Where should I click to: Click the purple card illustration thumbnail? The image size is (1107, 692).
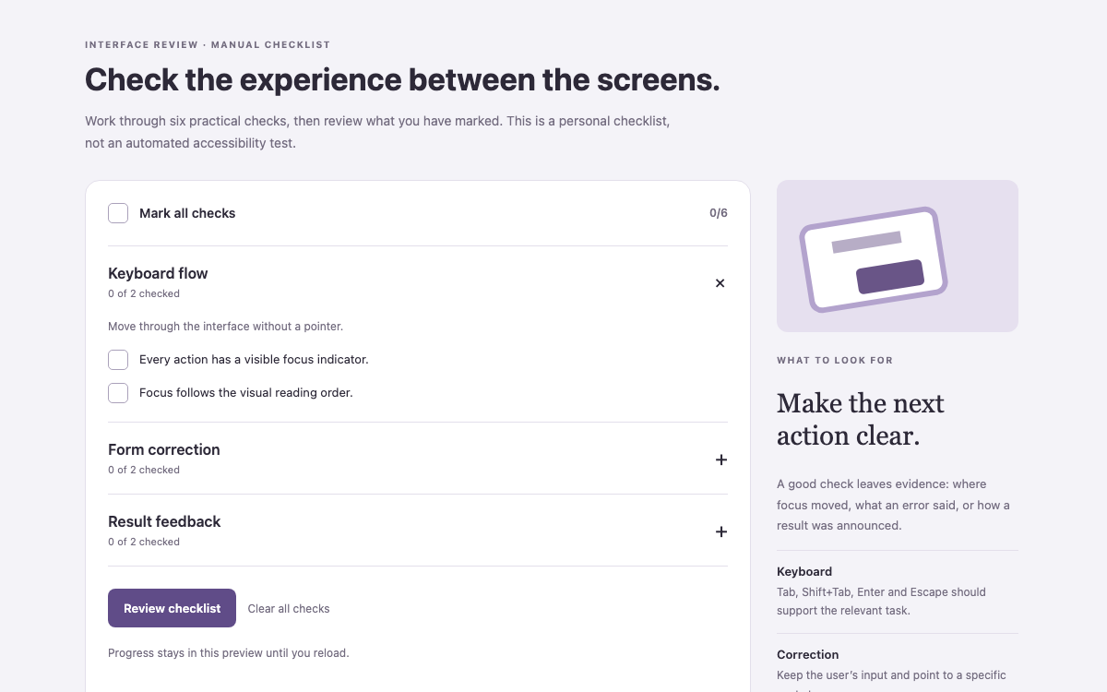[898, 256]
